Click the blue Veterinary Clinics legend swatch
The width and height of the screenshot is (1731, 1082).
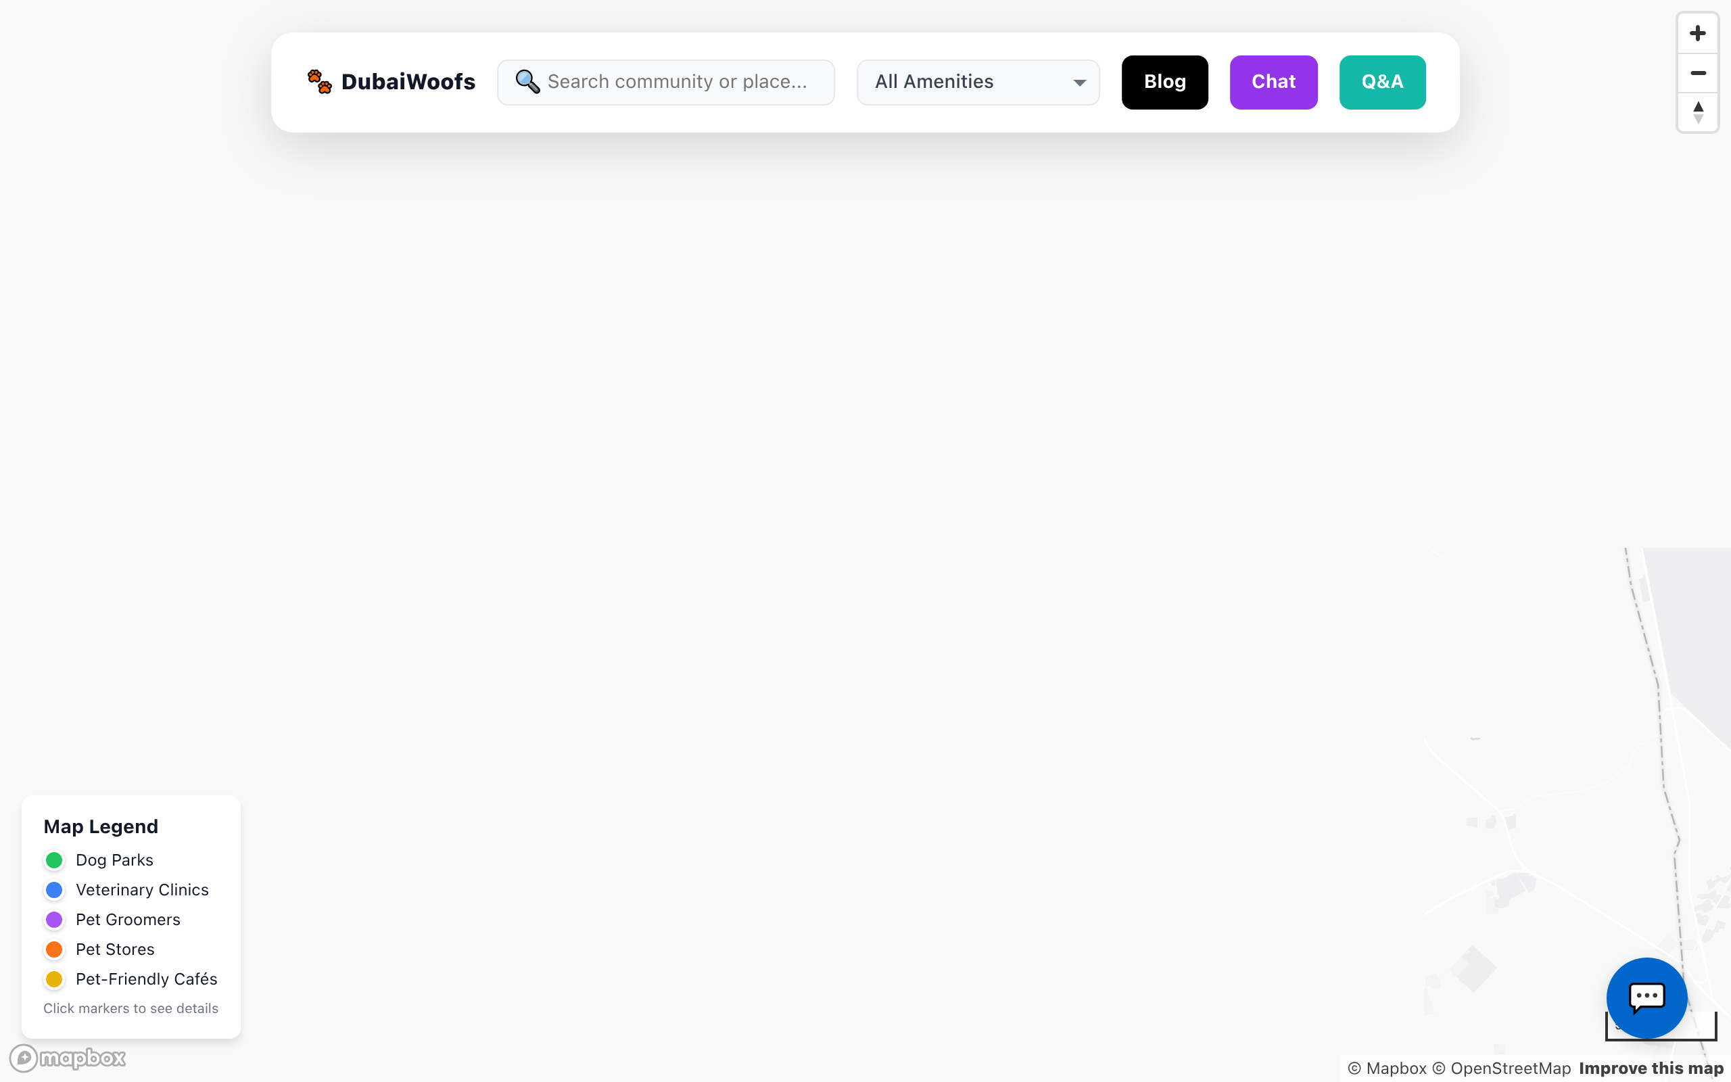(54, 889)
